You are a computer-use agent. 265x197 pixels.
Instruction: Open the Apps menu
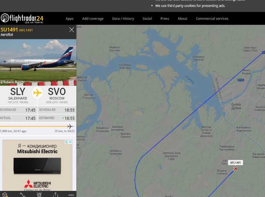(70, 19)
